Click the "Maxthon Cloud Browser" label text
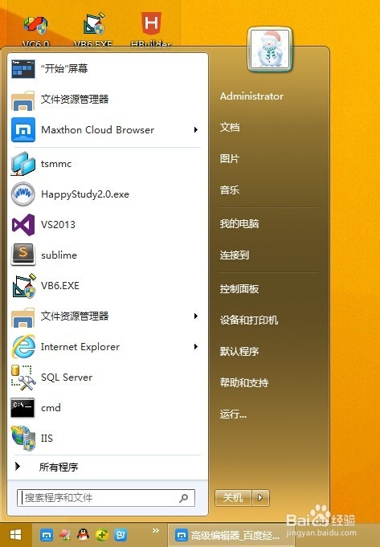This screenshot has width=380, height=547. coord(98,130)
